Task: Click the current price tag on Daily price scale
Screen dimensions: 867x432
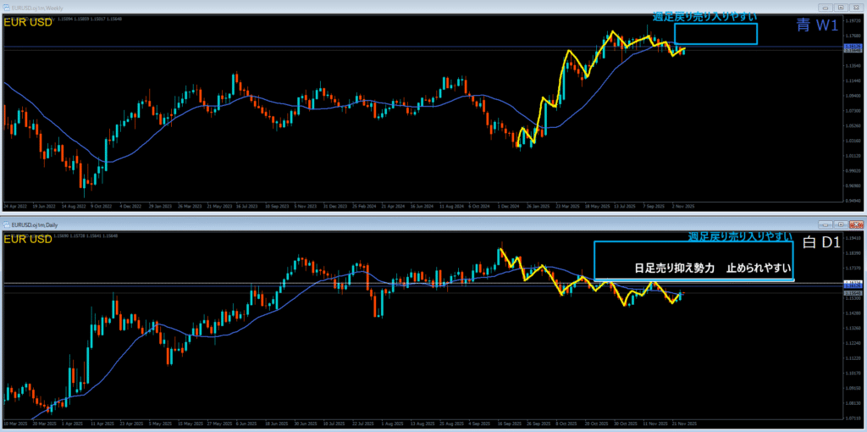Action: 853,294
